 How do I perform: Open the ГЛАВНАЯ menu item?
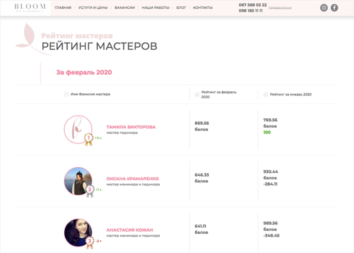click(63, 8)
